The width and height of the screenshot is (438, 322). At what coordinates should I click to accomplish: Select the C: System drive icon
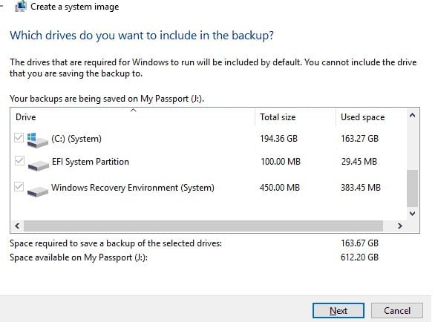37,140
